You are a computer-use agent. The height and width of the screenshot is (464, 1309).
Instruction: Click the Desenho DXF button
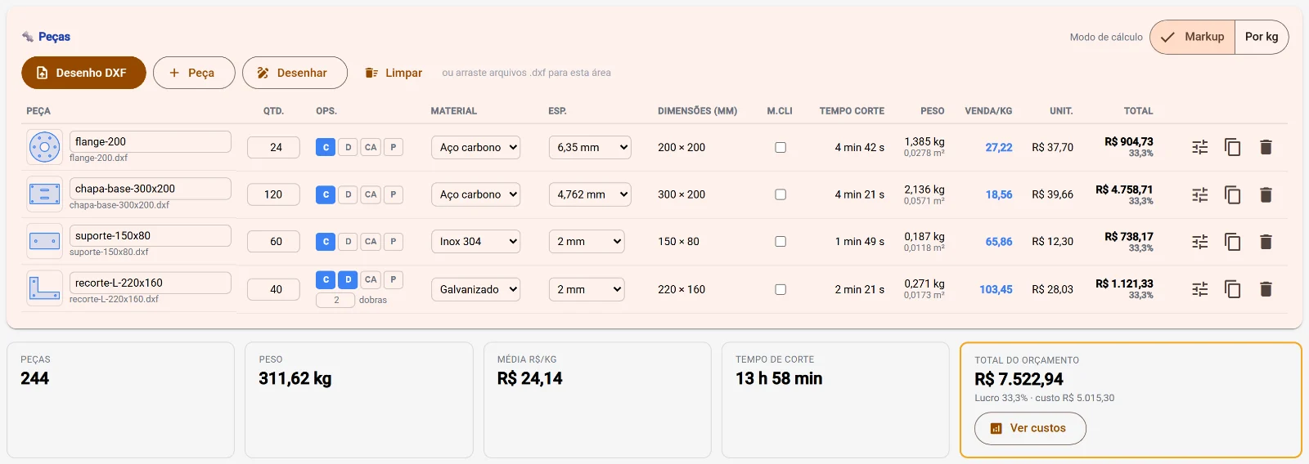tap(83, 73)
